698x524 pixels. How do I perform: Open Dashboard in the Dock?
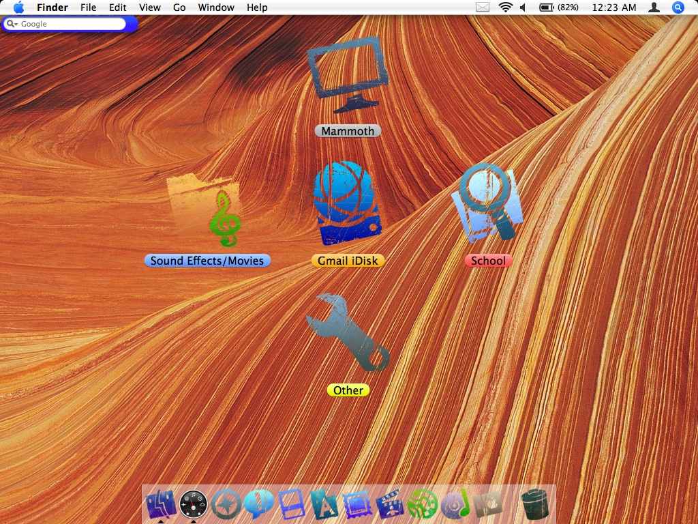click(193, 504)
